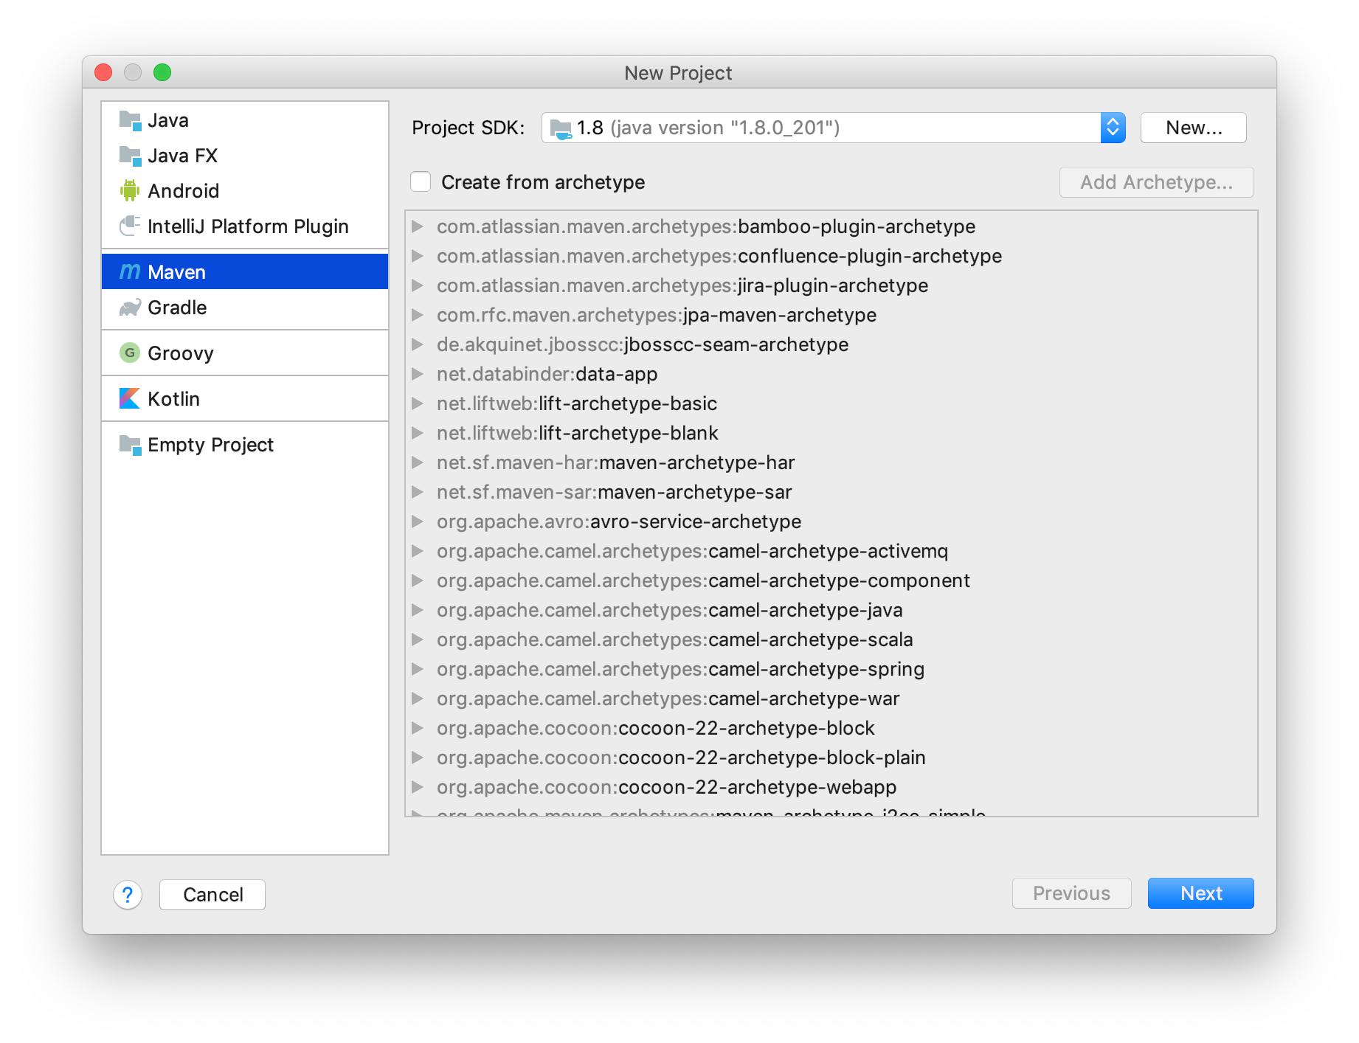Click the New... SDK button

[1194, 128]
